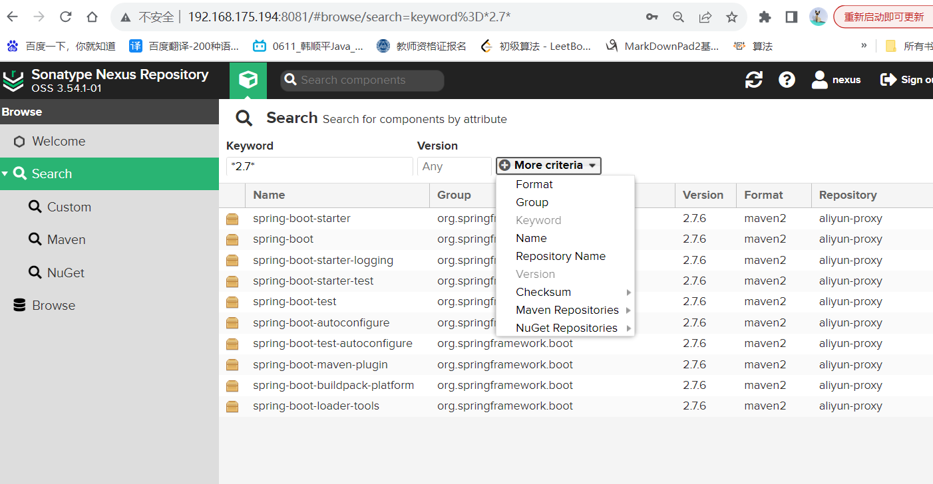Image resolution: width=933 pixels, height=484 pixels.
Task: Open Welcome in sidebar
Action: [109, 142]
